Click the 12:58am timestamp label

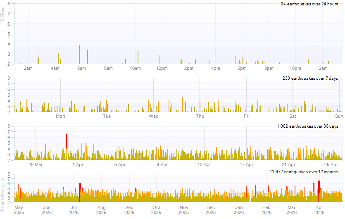pos(2,15)
